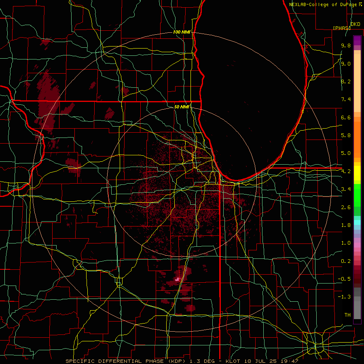Click the 9.8 value on the scale

346,45
